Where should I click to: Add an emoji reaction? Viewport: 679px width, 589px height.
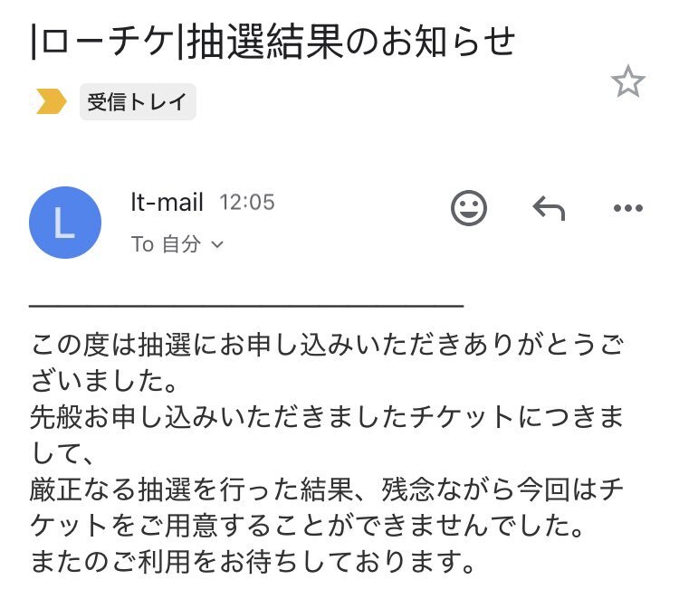(469, 209)
